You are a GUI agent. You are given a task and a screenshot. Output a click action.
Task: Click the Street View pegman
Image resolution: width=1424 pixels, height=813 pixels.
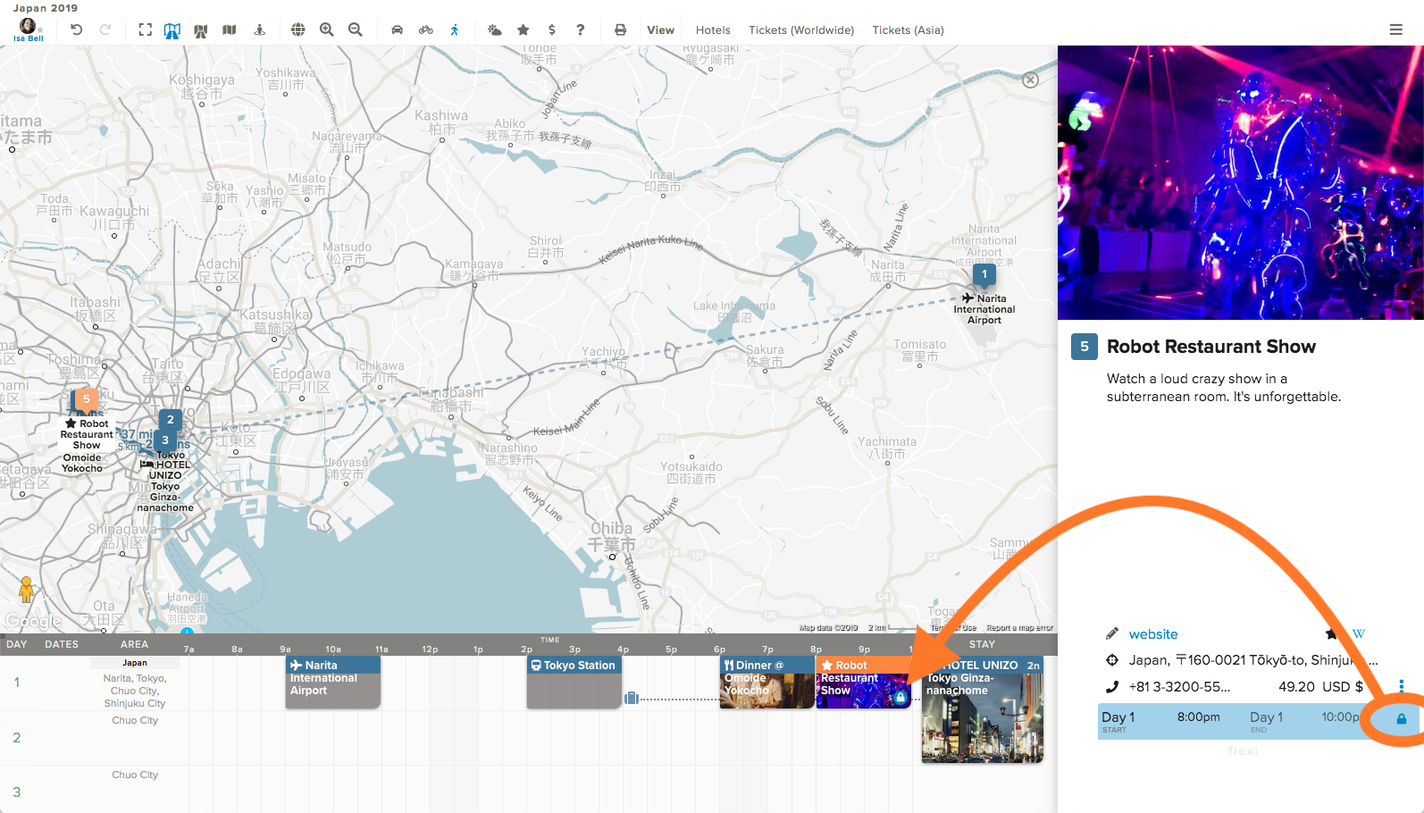pos(27,590)
